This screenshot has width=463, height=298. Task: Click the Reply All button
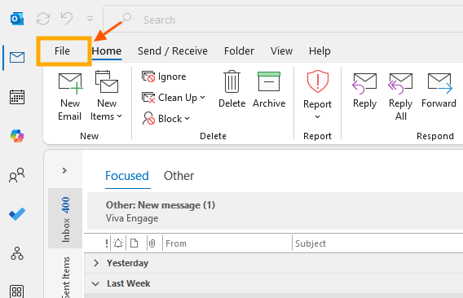(x=401, y=96)
